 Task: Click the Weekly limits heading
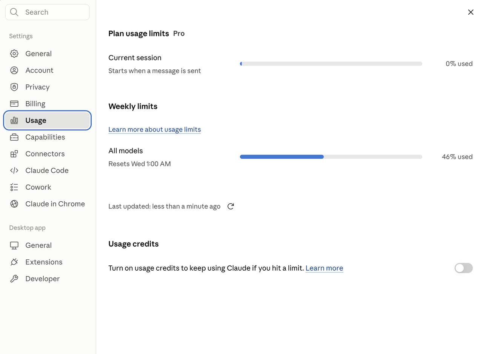click(133, 106)
